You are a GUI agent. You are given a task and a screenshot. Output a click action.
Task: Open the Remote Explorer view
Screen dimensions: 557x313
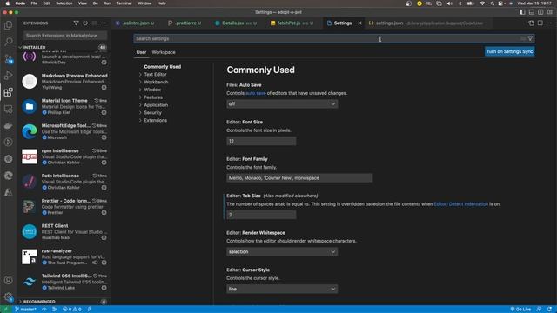8,109
